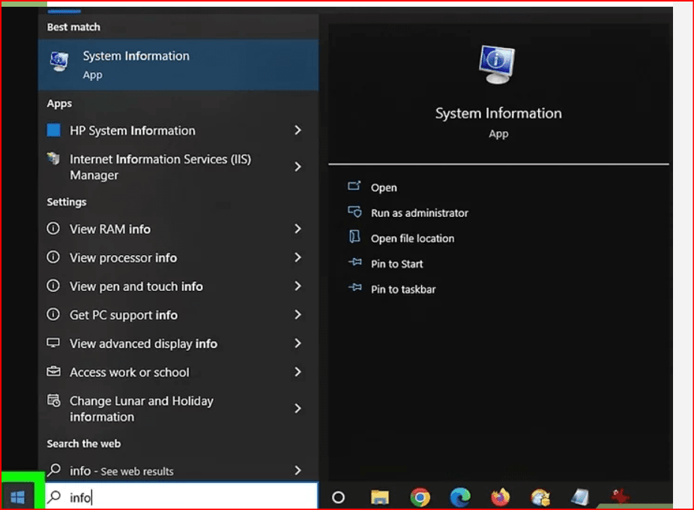
Task: Pin System Information to taskbar
Action: (x=402, y=289)
